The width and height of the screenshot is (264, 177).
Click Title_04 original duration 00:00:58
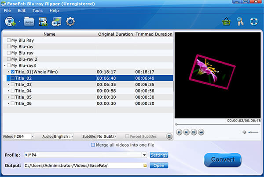106,91
